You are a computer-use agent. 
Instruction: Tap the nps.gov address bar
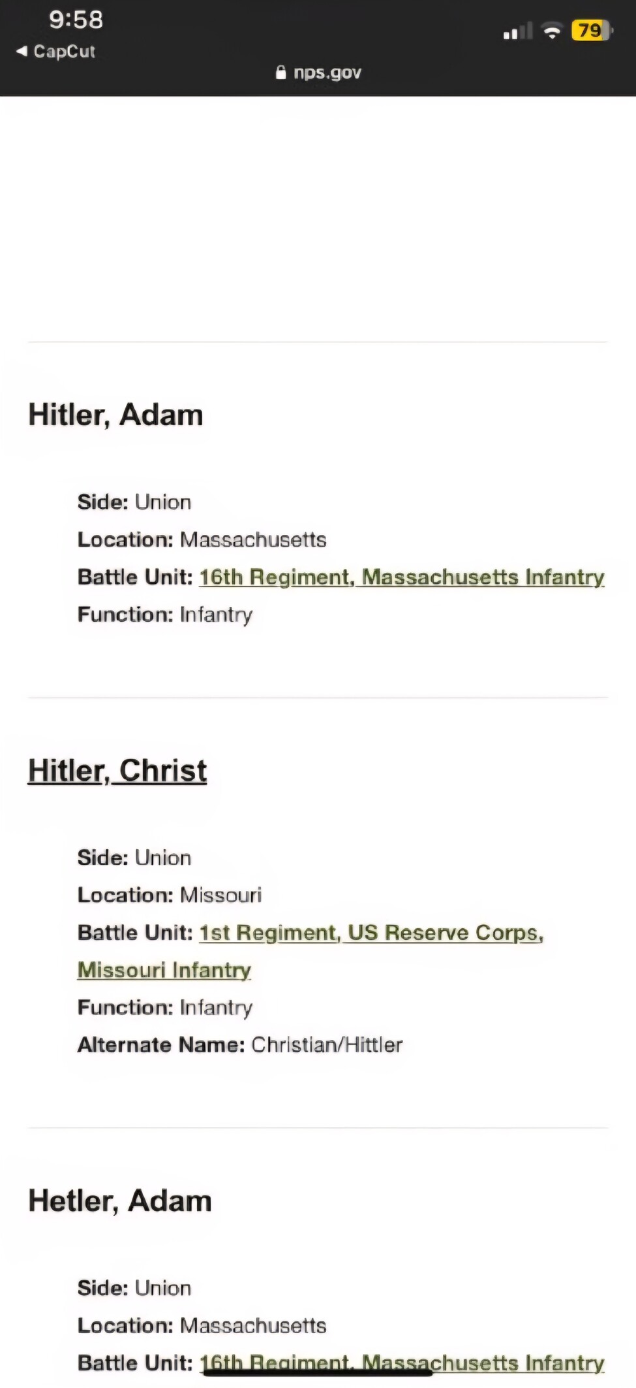318,72
